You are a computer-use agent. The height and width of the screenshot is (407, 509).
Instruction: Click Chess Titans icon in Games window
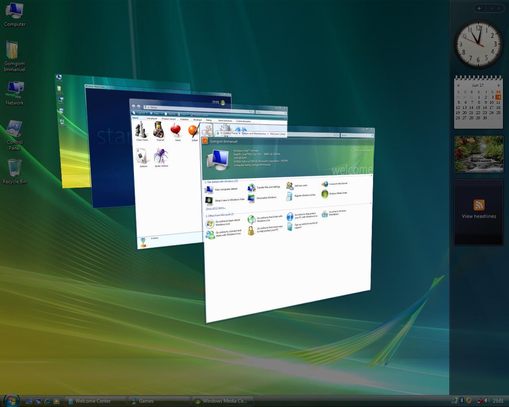(x=142, y=131)
